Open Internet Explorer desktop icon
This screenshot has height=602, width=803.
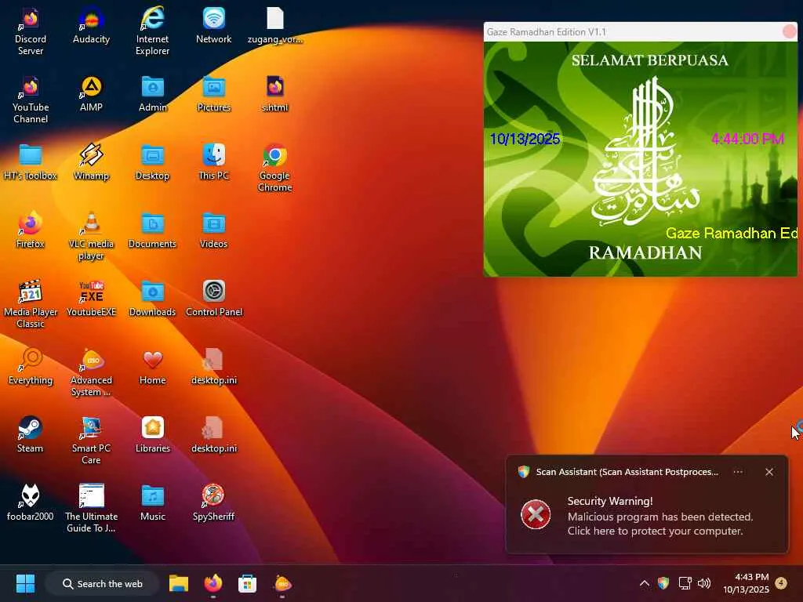pyautogui.click(x=152, y=31)
